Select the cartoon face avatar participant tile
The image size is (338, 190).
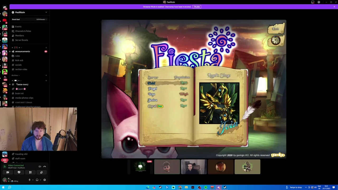[x=167, y=167]
